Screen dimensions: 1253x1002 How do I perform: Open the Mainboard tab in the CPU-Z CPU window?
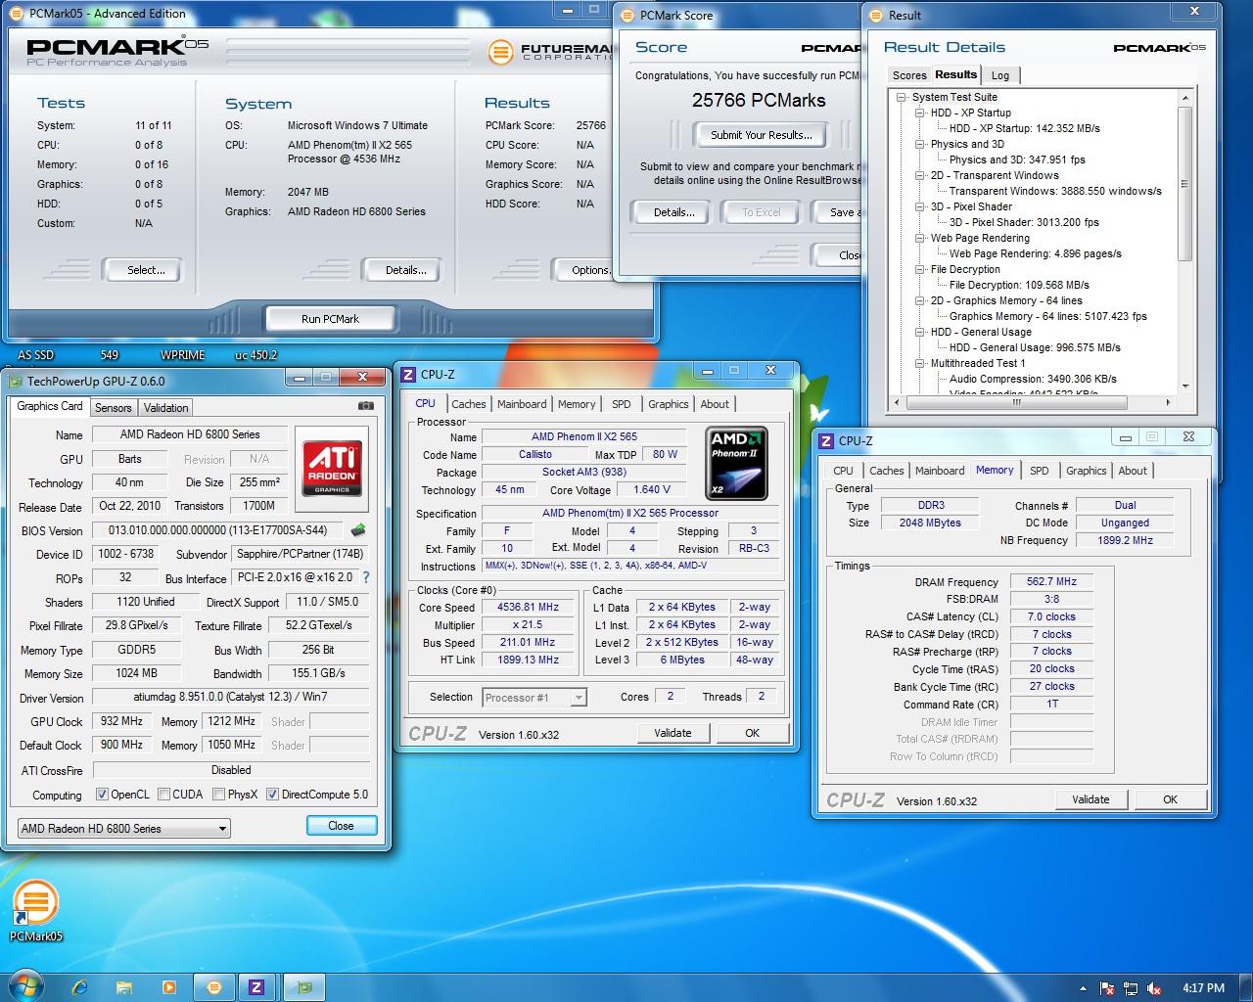522,404
